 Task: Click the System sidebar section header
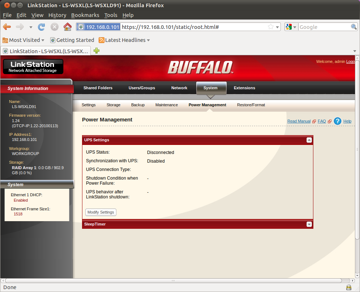point(37,185)
